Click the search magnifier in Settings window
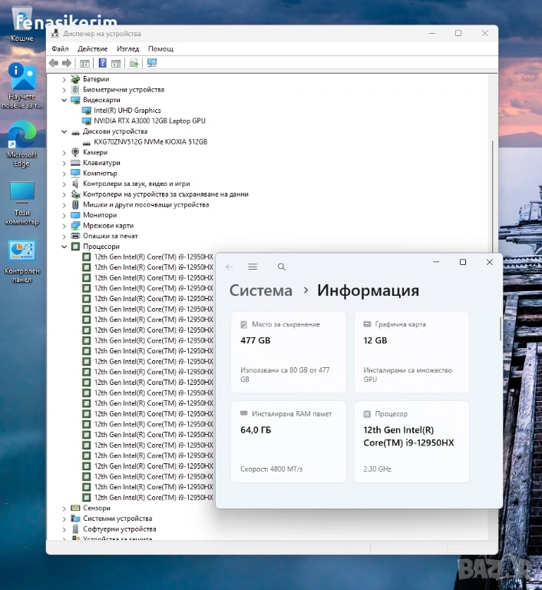Image resolution: width=542 pixels, height=590 pixels. pos(282,267)
